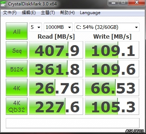Start the 512K benchmark

(x=17, y=69)
